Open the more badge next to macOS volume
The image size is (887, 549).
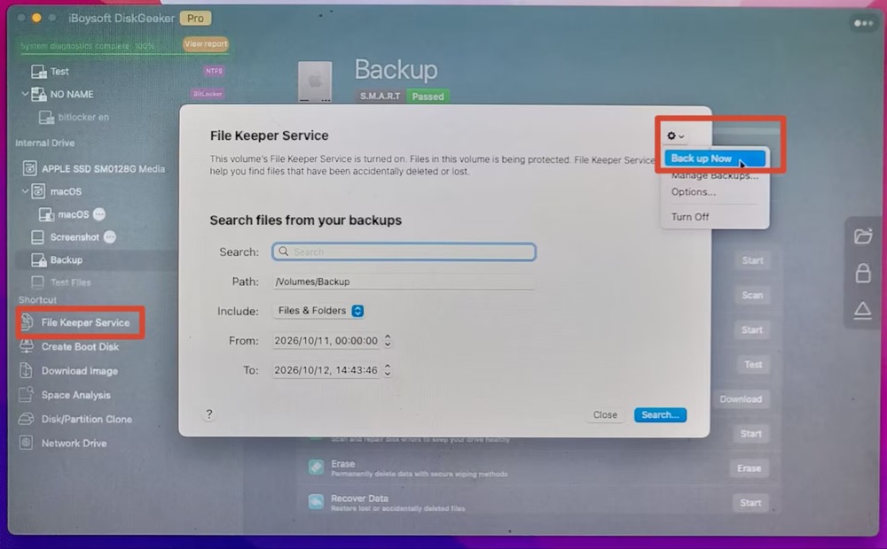click(x=99, y=214)
